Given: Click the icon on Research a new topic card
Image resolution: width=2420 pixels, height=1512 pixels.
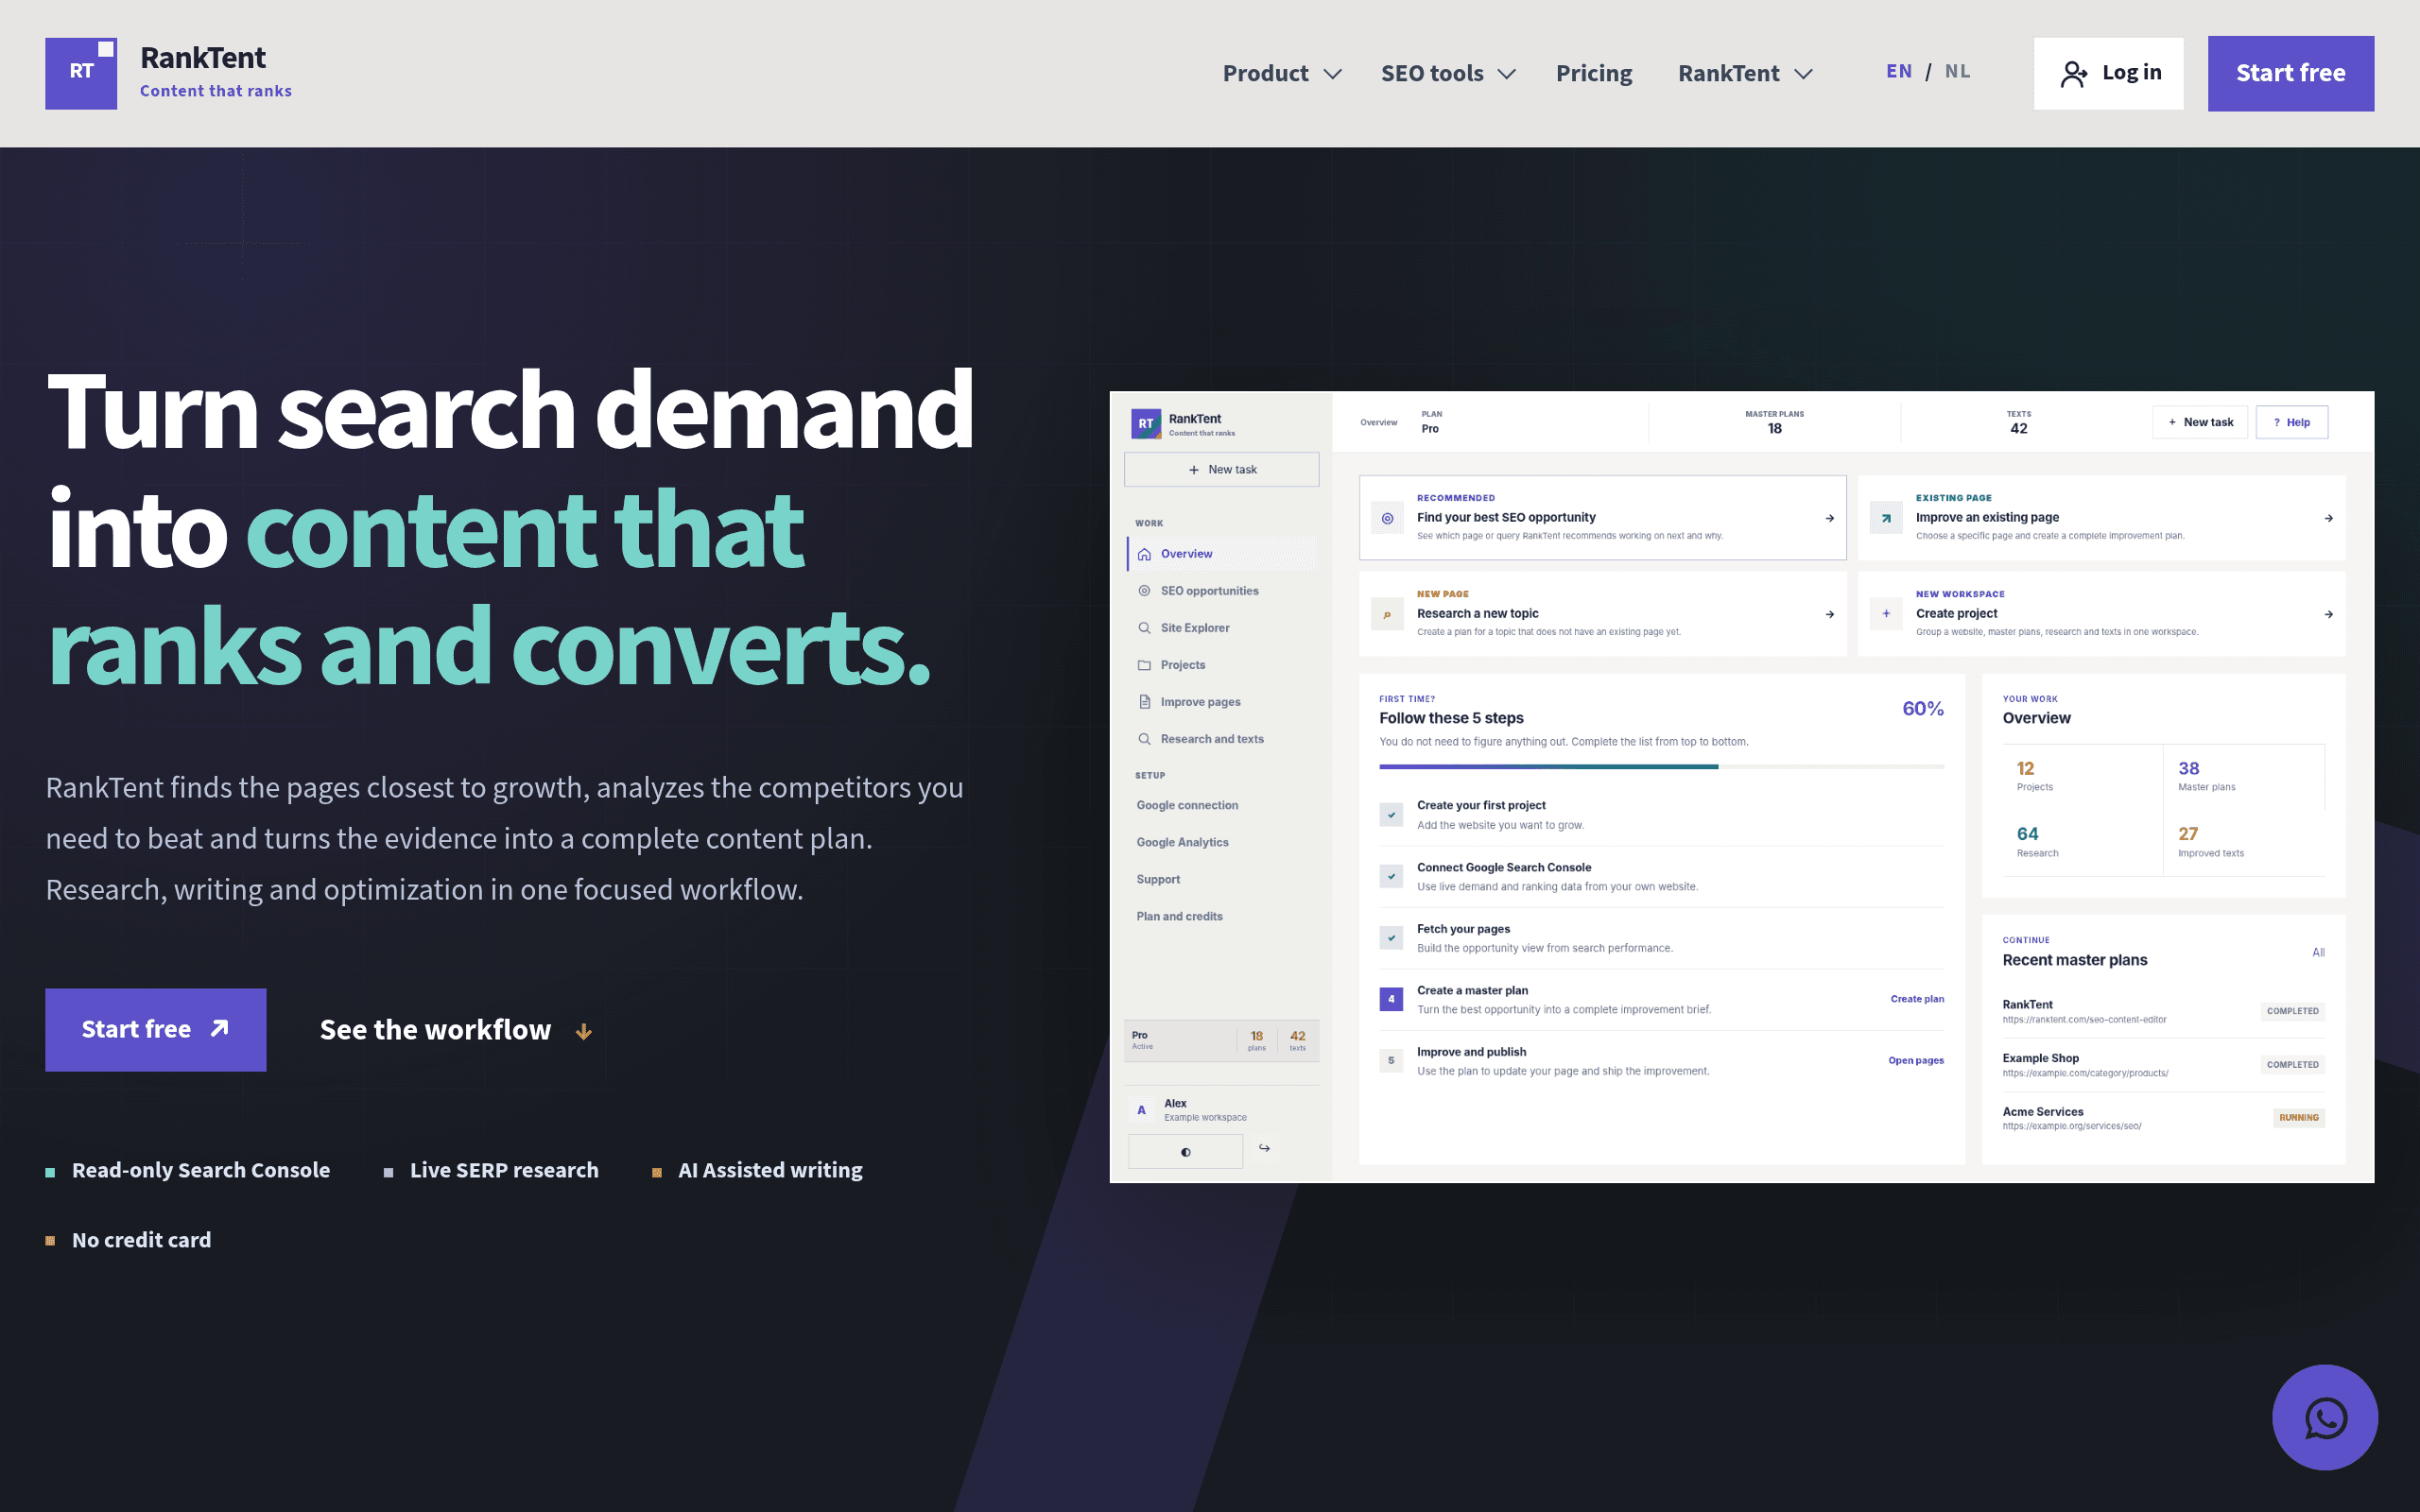Looking at the screenshot, I should pyautogui.click(x=1387, y=614).
